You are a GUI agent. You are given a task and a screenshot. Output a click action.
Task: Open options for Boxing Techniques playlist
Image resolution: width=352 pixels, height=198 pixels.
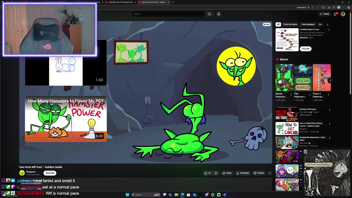point(329,109)
